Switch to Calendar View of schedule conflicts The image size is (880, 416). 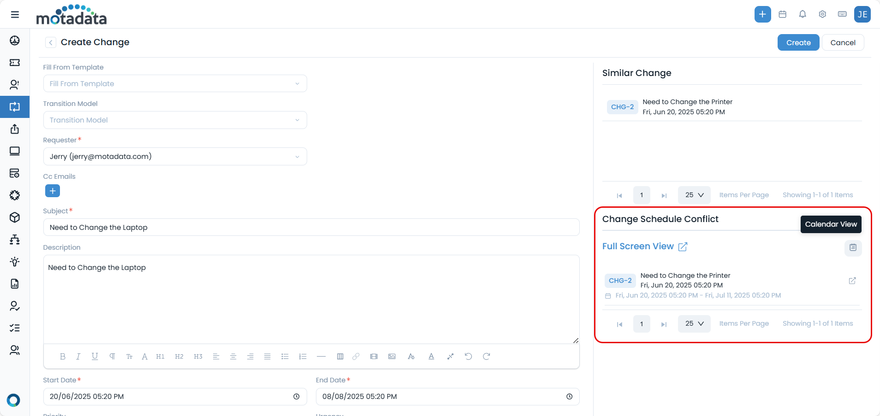click(853, 248)
